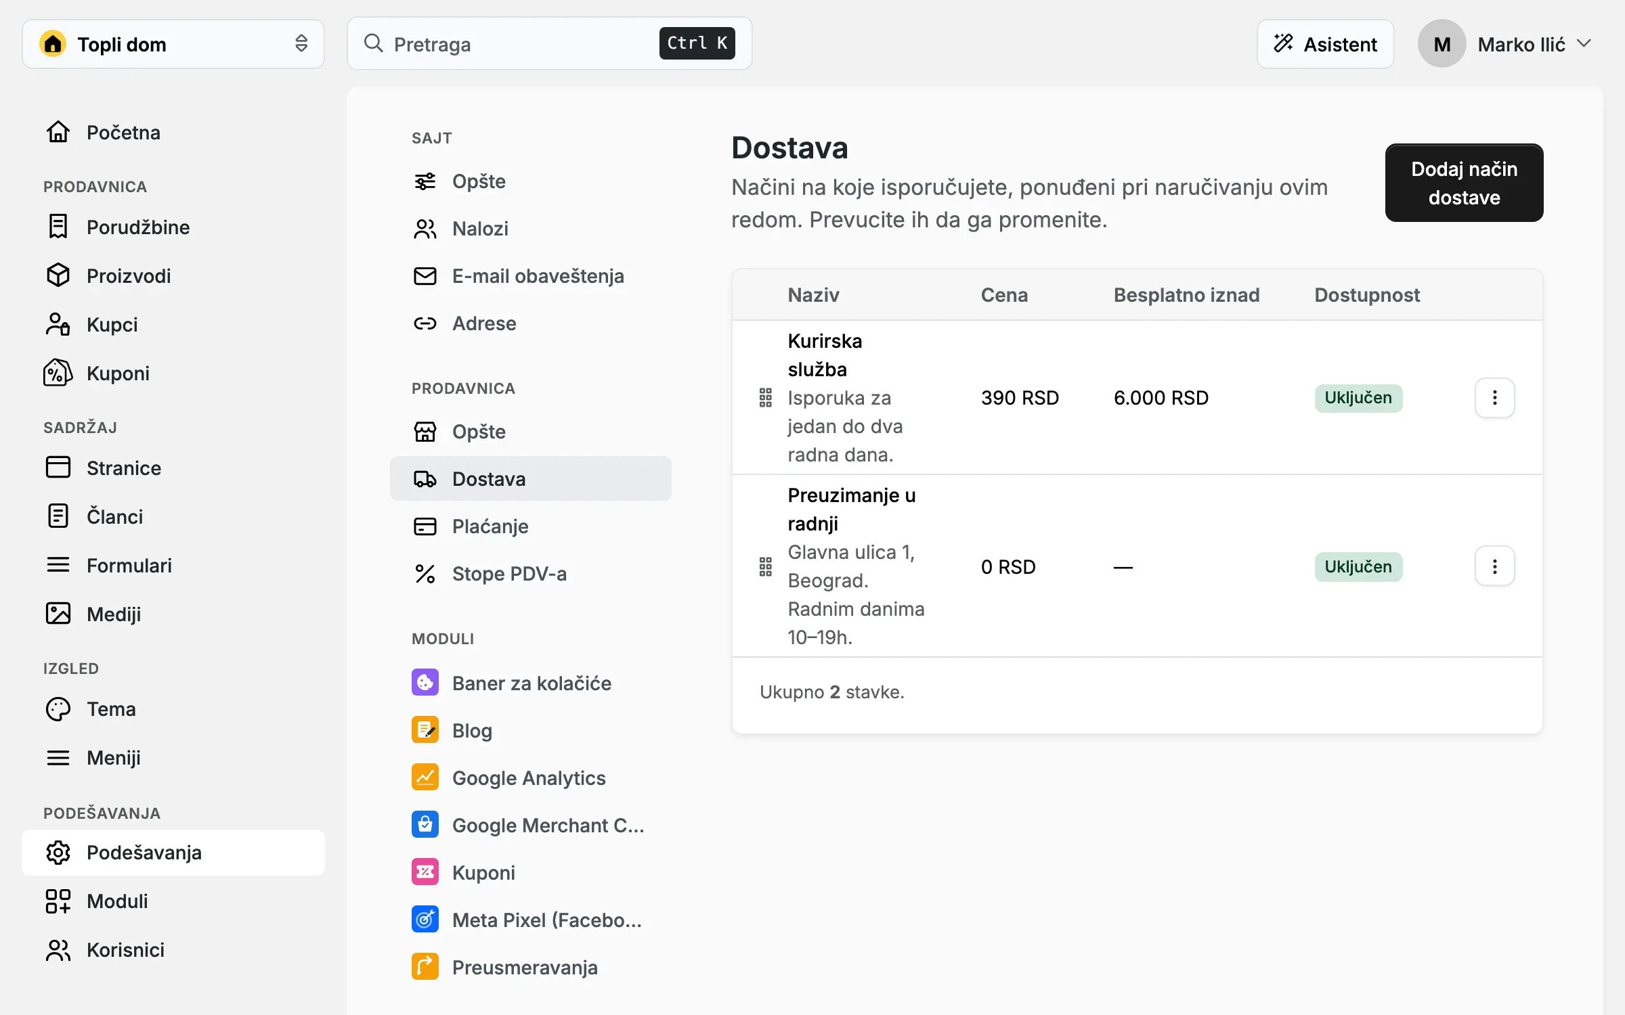1625x1015 pixels.
Task: Open actions menu for Kurirska služba row
Action: coord(1494,398)
